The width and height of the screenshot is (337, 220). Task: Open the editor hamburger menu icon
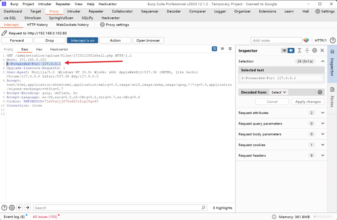coord(230,49)
